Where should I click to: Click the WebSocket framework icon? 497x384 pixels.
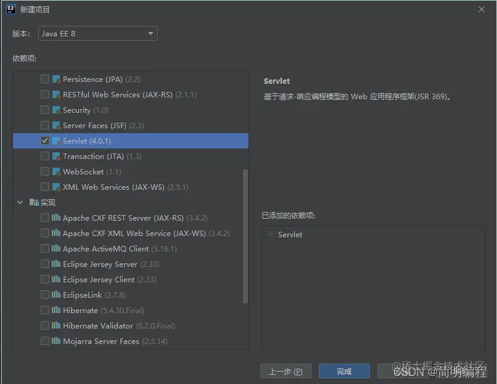[x=55, y=171]
